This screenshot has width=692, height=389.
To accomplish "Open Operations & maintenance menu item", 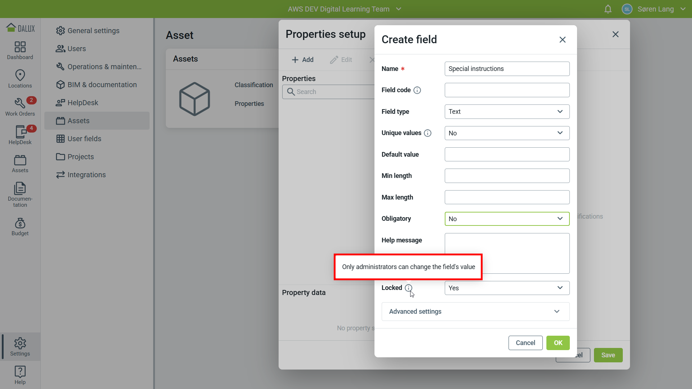I will 97,67.
